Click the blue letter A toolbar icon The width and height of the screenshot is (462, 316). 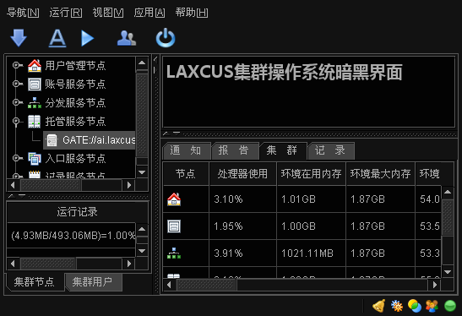(57, 38)
